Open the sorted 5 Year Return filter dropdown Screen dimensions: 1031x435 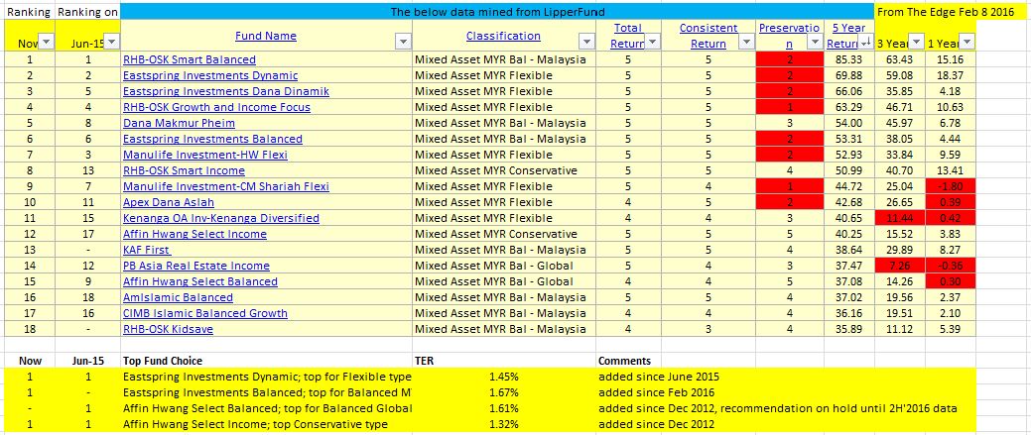(865, 42)
